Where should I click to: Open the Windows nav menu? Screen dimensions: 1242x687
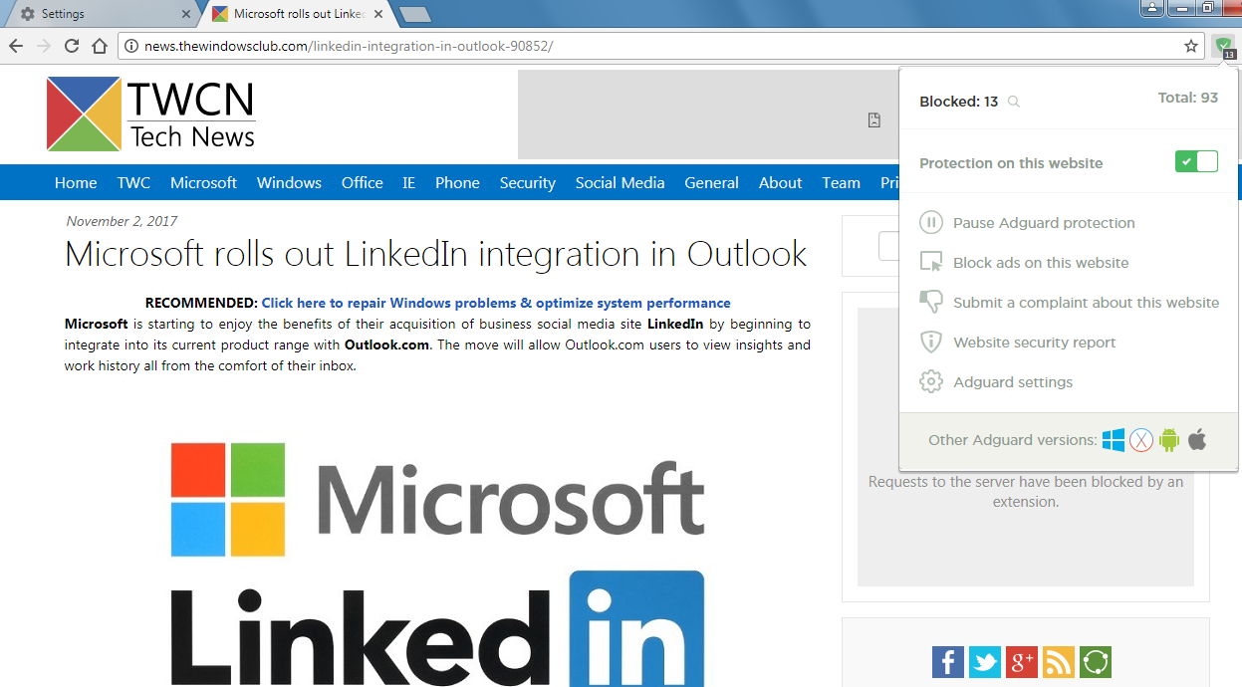[289, 182]
